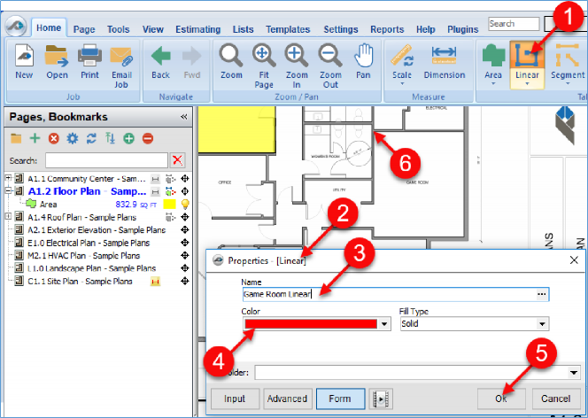Click the red delete X icon in Pages toolbar

[54, 139]
